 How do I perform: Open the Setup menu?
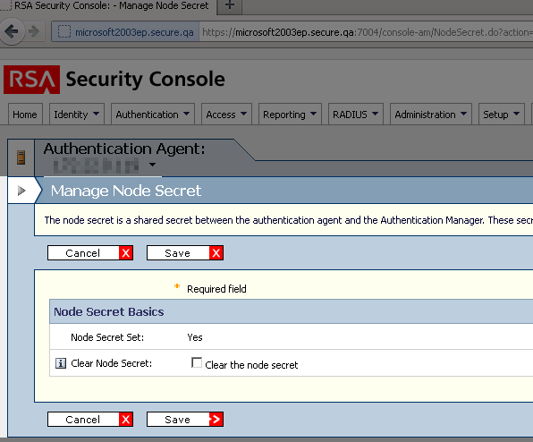click(502, 115)
